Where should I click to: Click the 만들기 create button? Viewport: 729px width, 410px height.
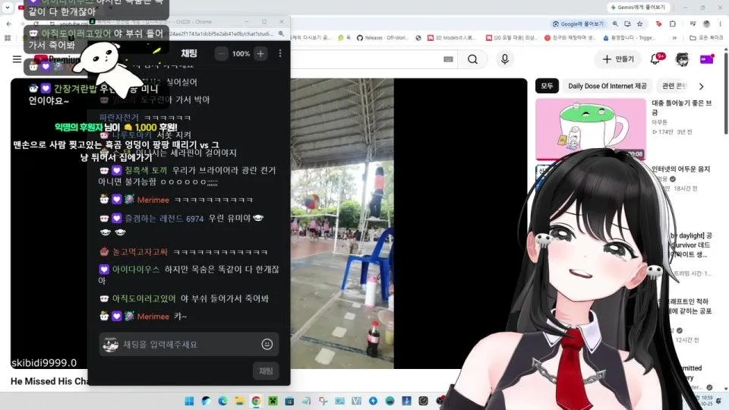(x=618, y=59)
